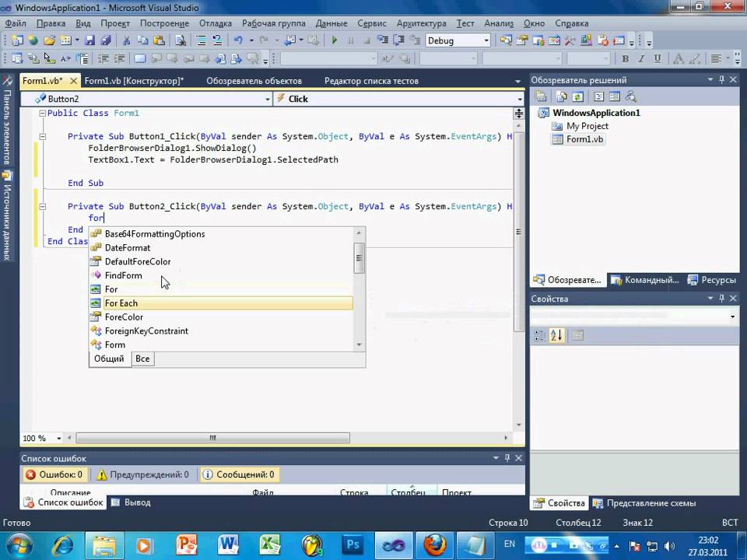Open dropdown arrow next to Undo

point(251,40)
